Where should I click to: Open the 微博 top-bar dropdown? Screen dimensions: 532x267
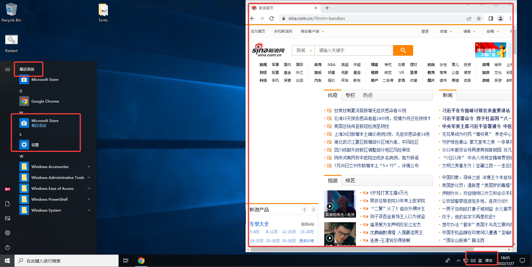pyautogui.click(x=446, y=31)
